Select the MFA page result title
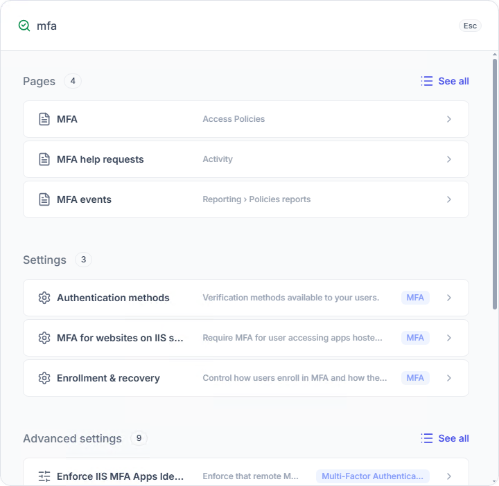499x486 pixels. tap(67, 119)
